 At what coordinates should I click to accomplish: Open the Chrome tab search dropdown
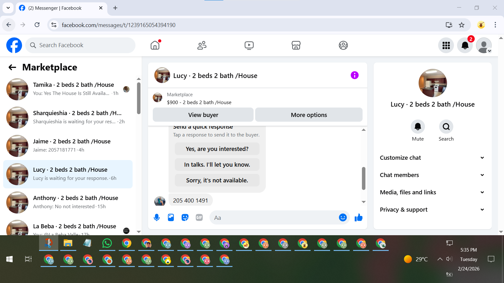(8, 8)
